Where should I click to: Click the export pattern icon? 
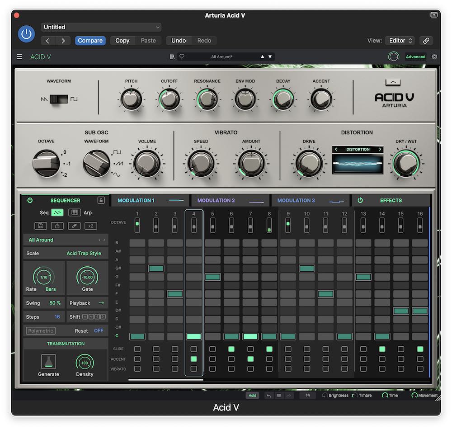pyautogui.click(x=57, y=226)
